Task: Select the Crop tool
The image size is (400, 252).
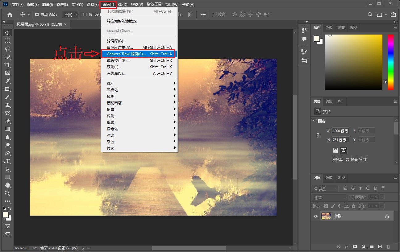Action: pos(7,65)
